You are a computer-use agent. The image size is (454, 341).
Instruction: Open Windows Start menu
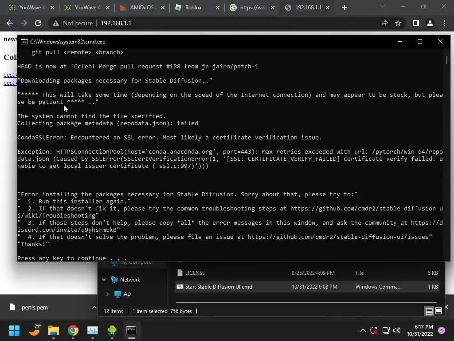[x=14, y=330]
